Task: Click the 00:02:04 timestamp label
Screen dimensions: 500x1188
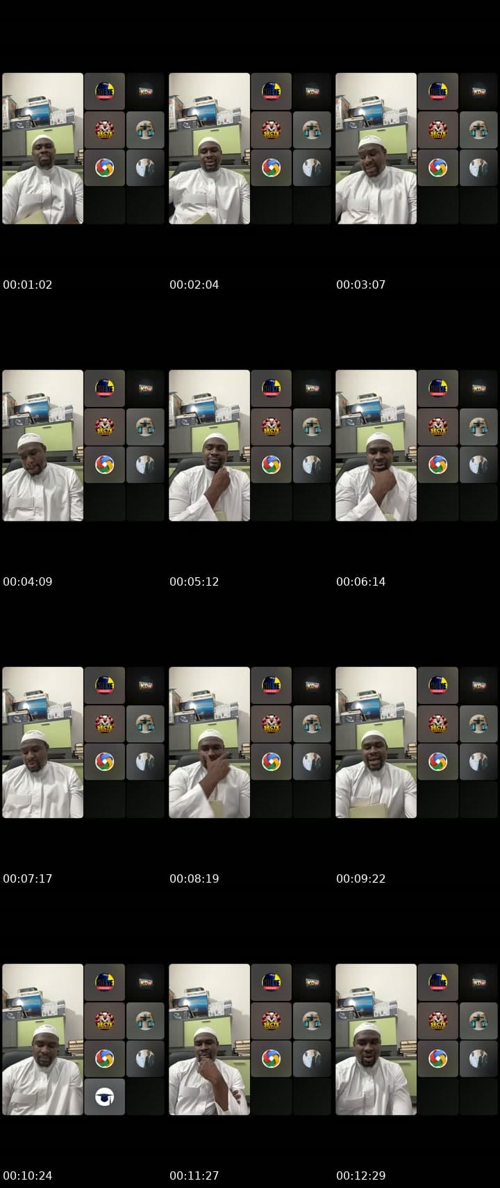Action: pyautogui.click(x=194, y=284)
